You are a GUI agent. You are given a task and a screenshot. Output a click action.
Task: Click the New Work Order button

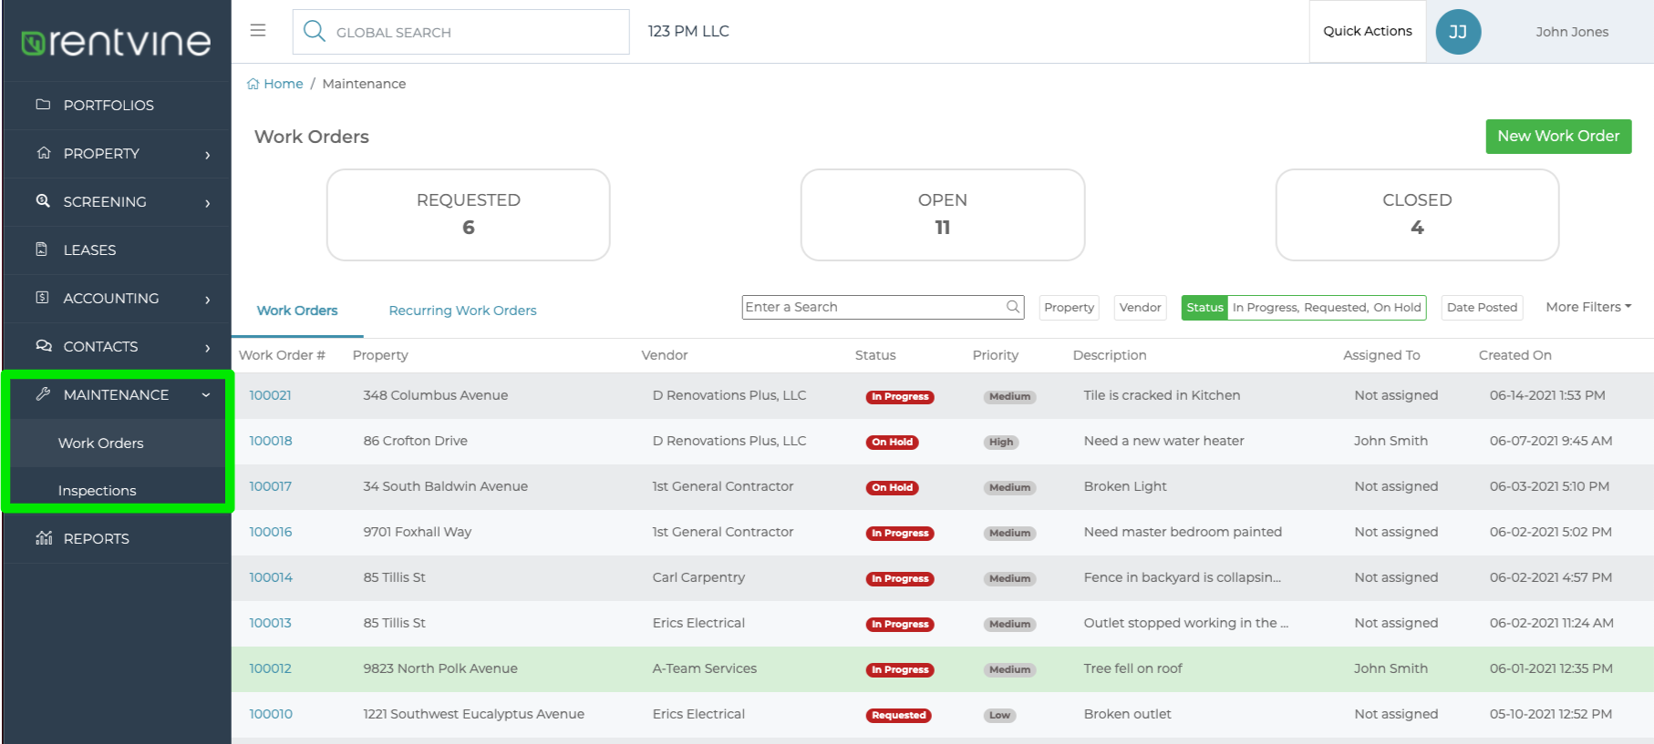click(1558, 137)
